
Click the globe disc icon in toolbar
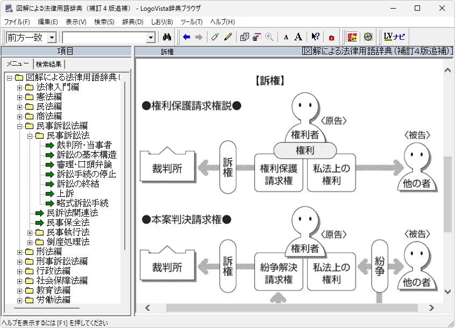click(x=368, y=37)
